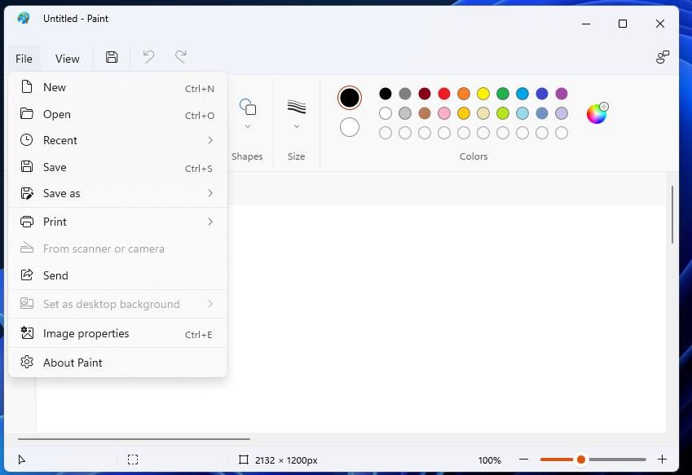Pick the green color swatch
The height and width of the screenshot is (475, 692).
pyautogui.click(x=503, y=94)
